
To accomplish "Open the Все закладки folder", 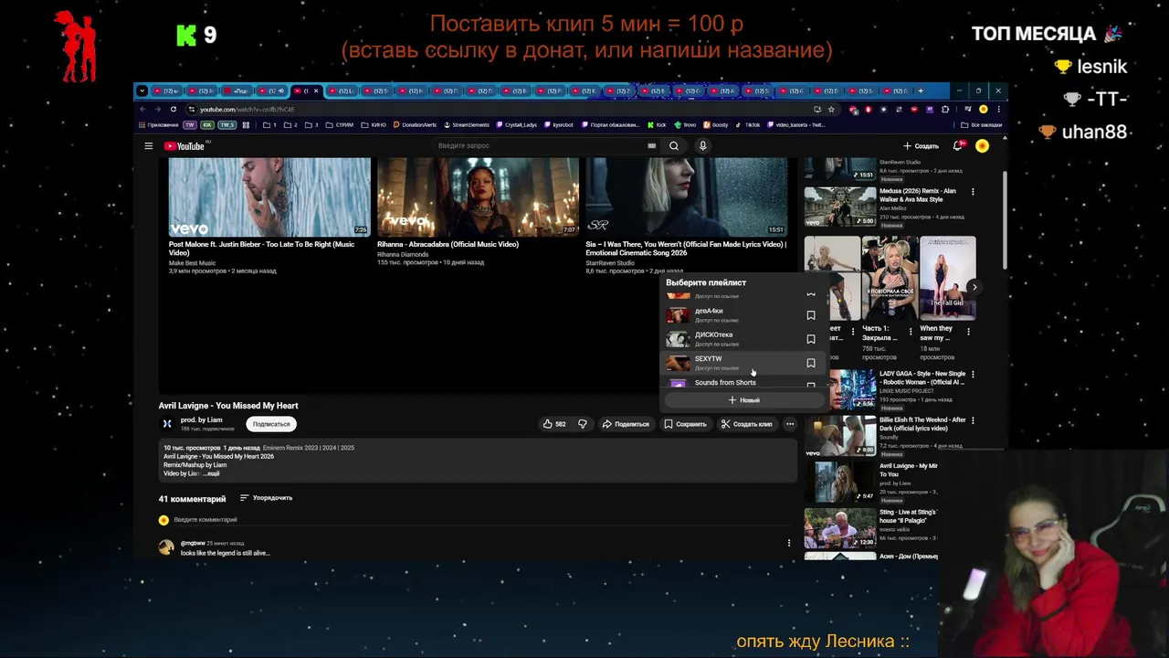I will (x=981, y=124).
